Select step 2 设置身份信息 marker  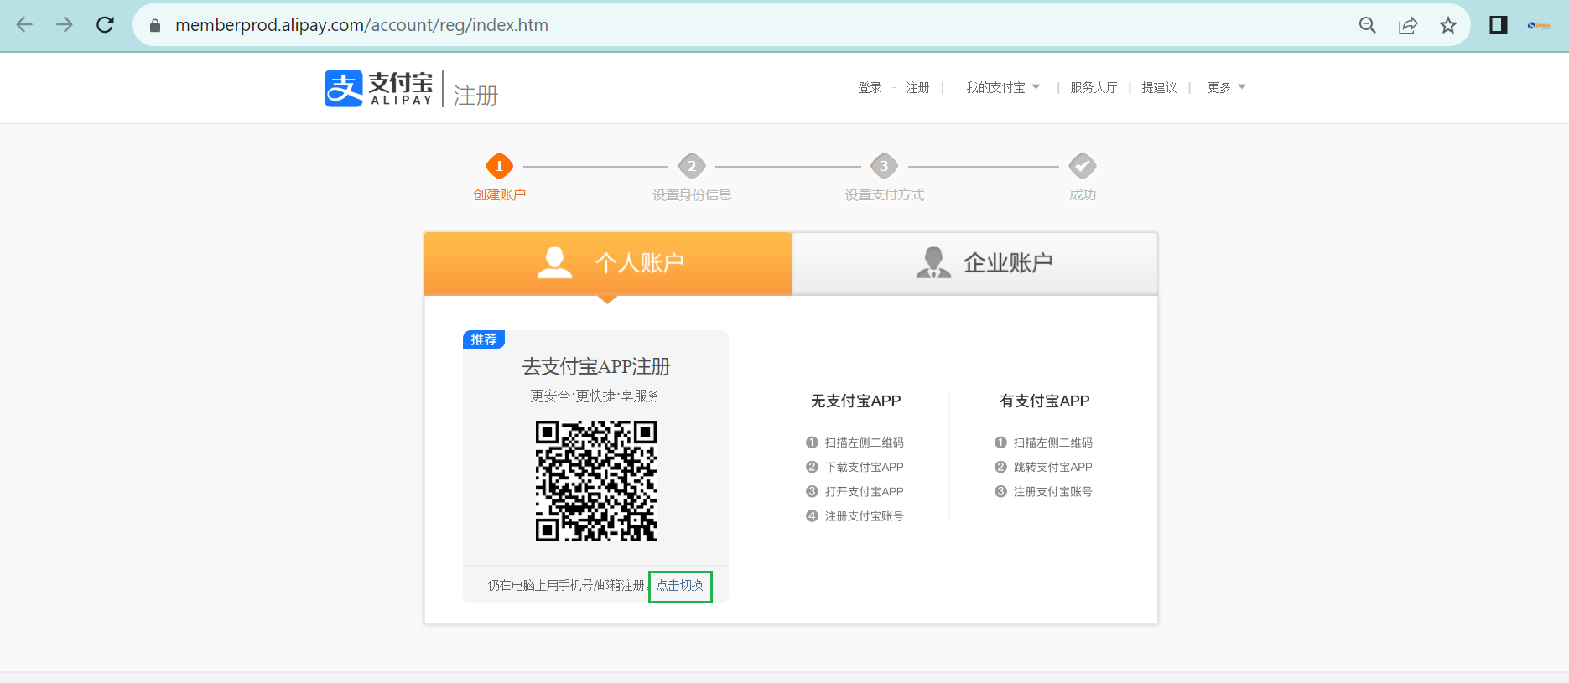pos(692,166)
